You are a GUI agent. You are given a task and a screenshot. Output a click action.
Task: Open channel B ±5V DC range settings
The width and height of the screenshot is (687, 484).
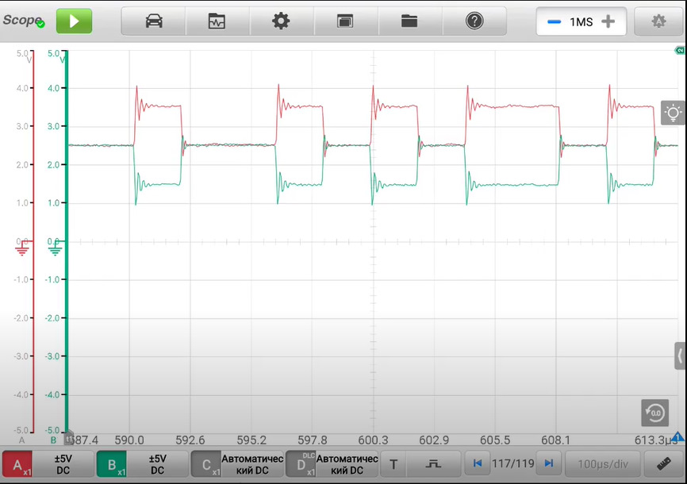tap(158, 464)
